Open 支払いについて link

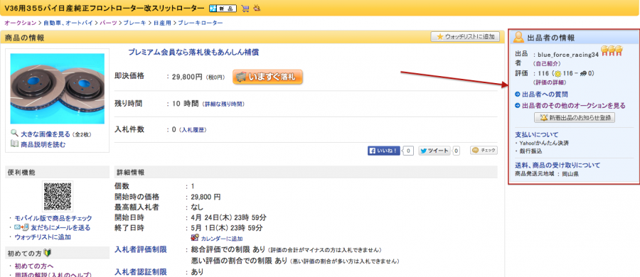click(537, 134)
